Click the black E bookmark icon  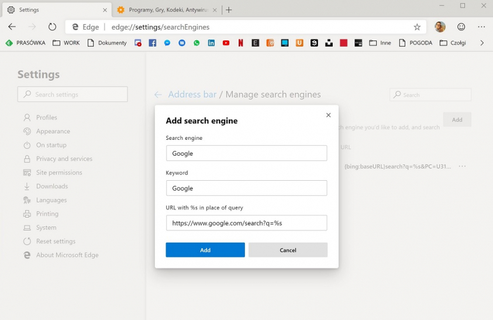(256, 43)
